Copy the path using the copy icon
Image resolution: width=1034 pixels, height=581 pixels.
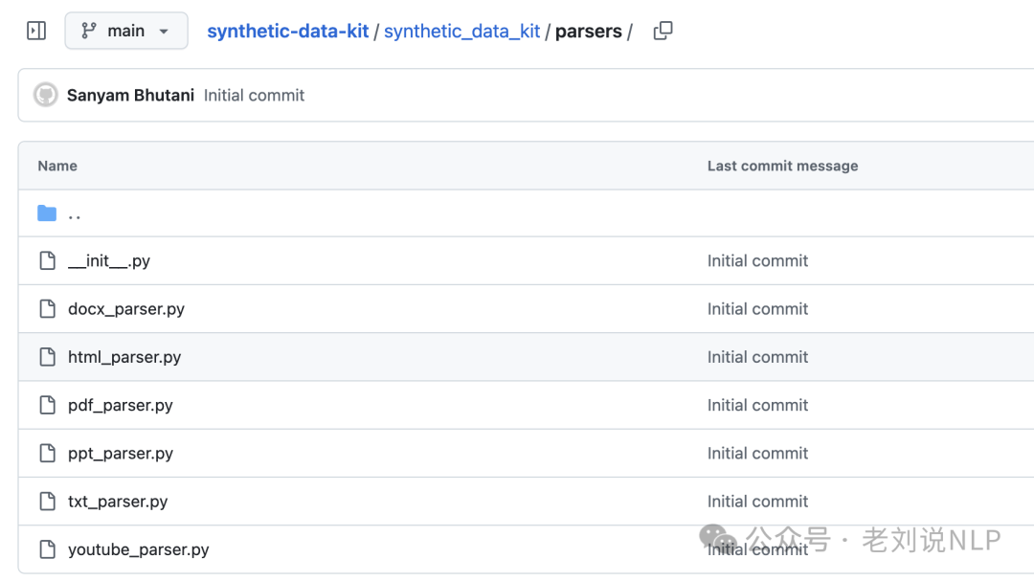(x=663, y=31)
